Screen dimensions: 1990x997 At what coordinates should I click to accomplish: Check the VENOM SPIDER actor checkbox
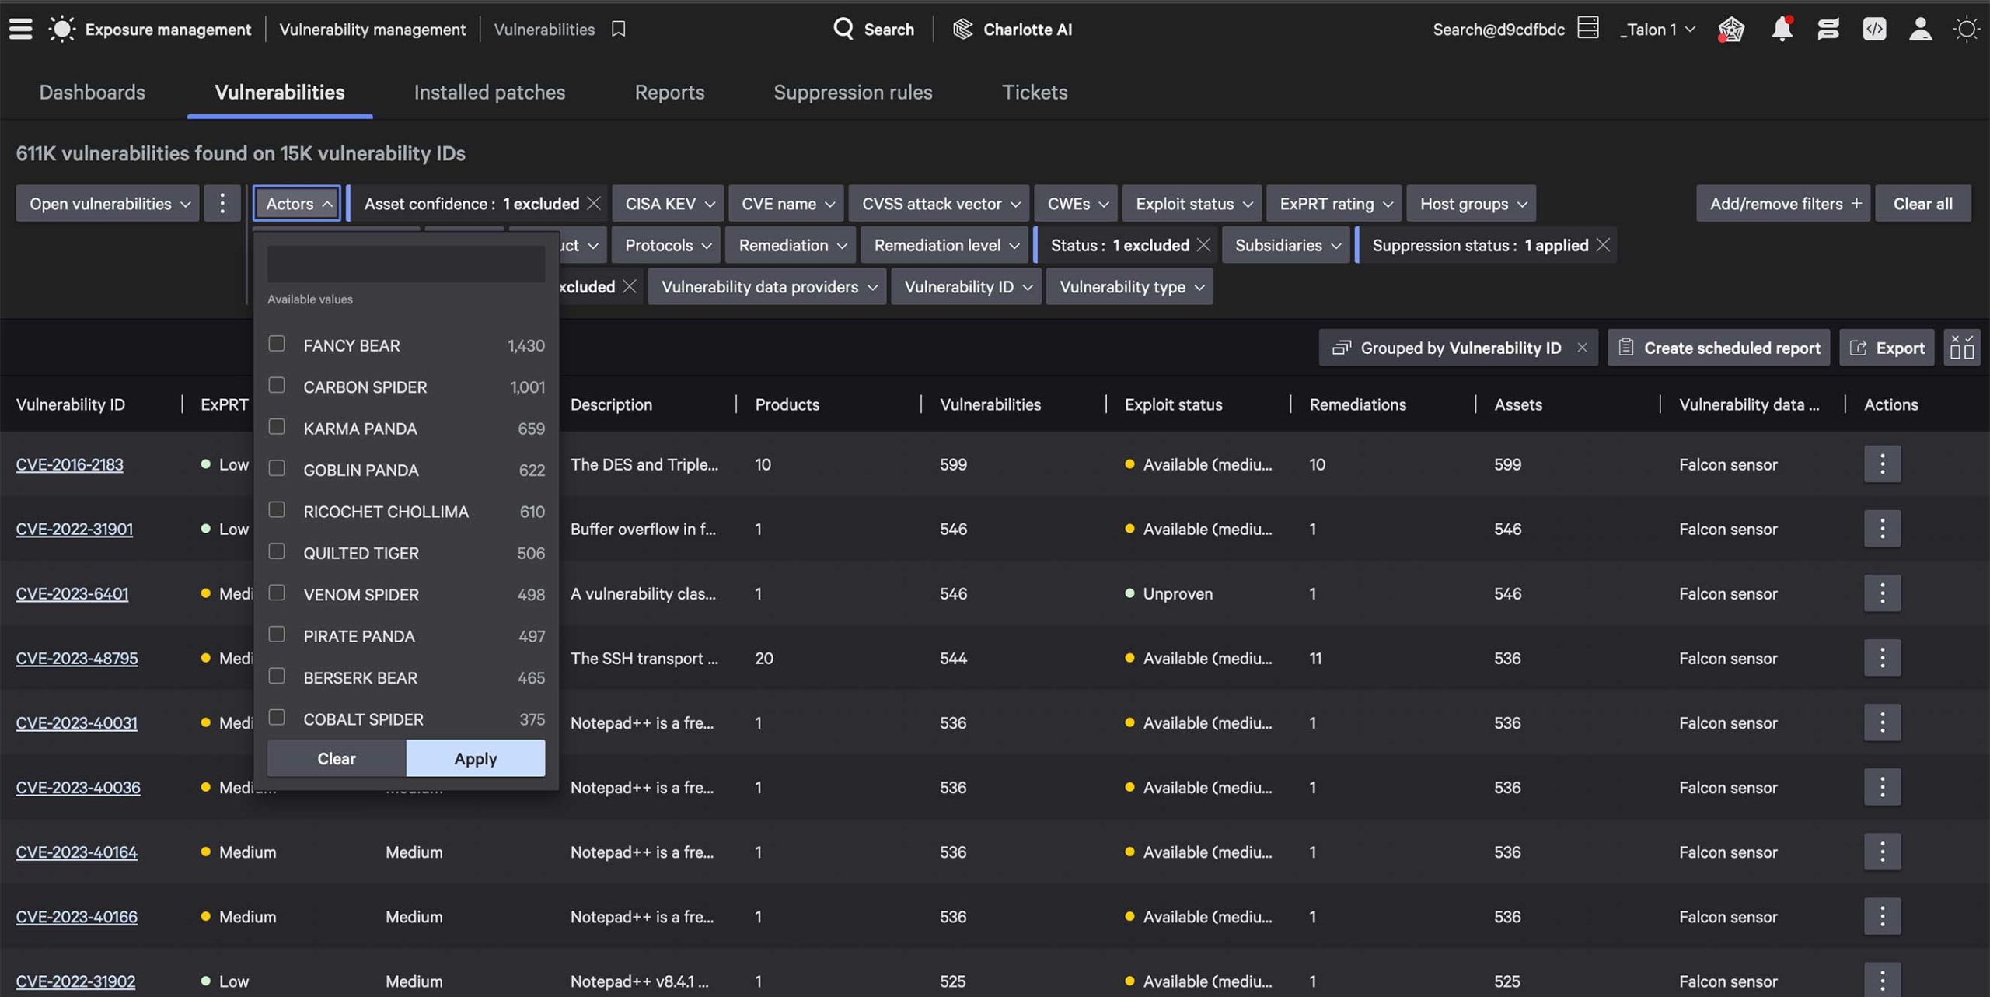pos(277,593)
